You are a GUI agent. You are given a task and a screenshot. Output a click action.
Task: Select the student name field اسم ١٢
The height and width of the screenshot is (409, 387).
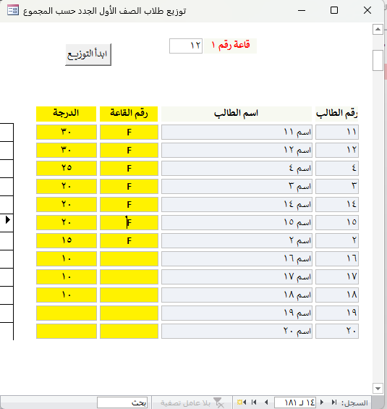(237, 151)
